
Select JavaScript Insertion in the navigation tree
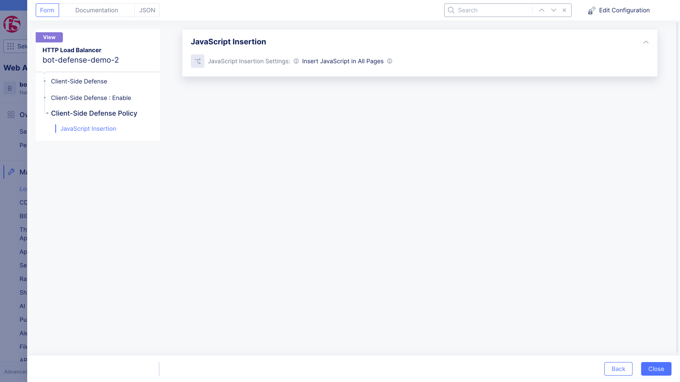88,128
